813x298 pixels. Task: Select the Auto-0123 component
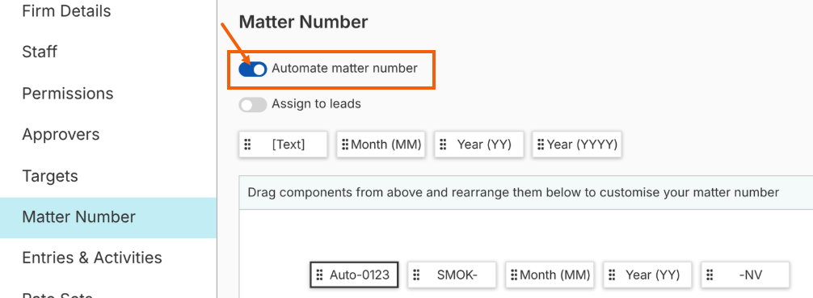tap(354, 275)
